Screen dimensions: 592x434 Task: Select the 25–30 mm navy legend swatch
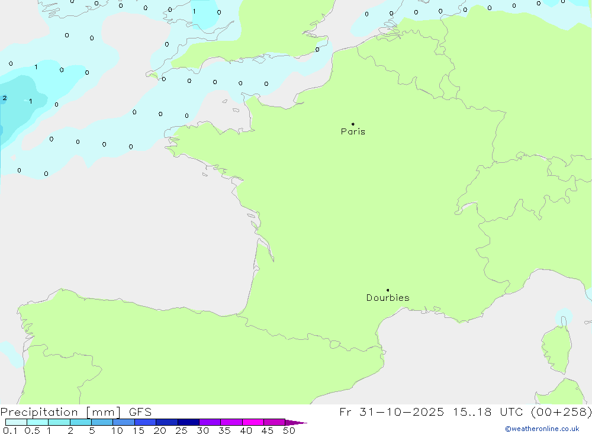point(188,422)
